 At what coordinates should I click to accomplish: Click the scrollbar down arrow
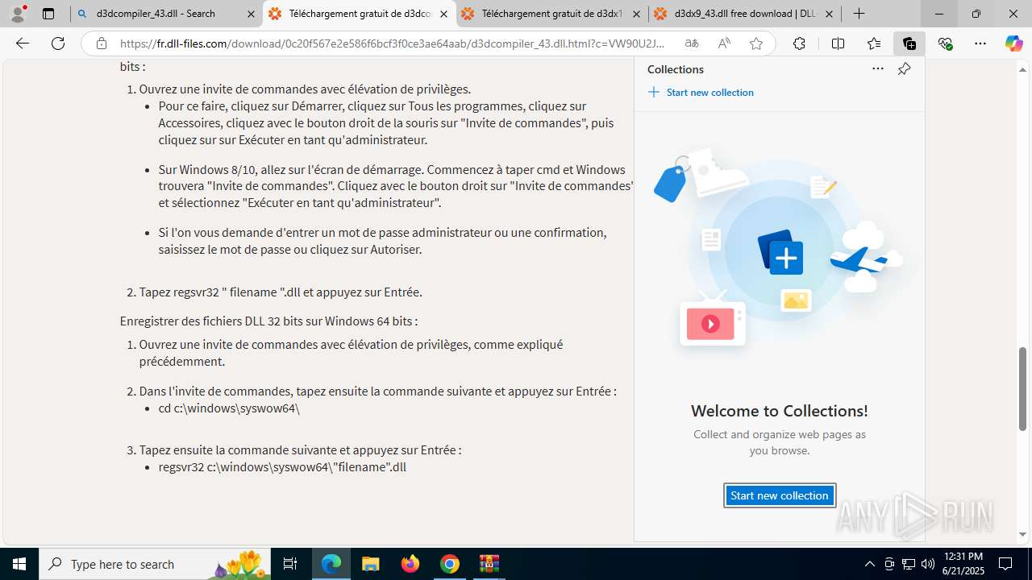tap(1023, 534)
